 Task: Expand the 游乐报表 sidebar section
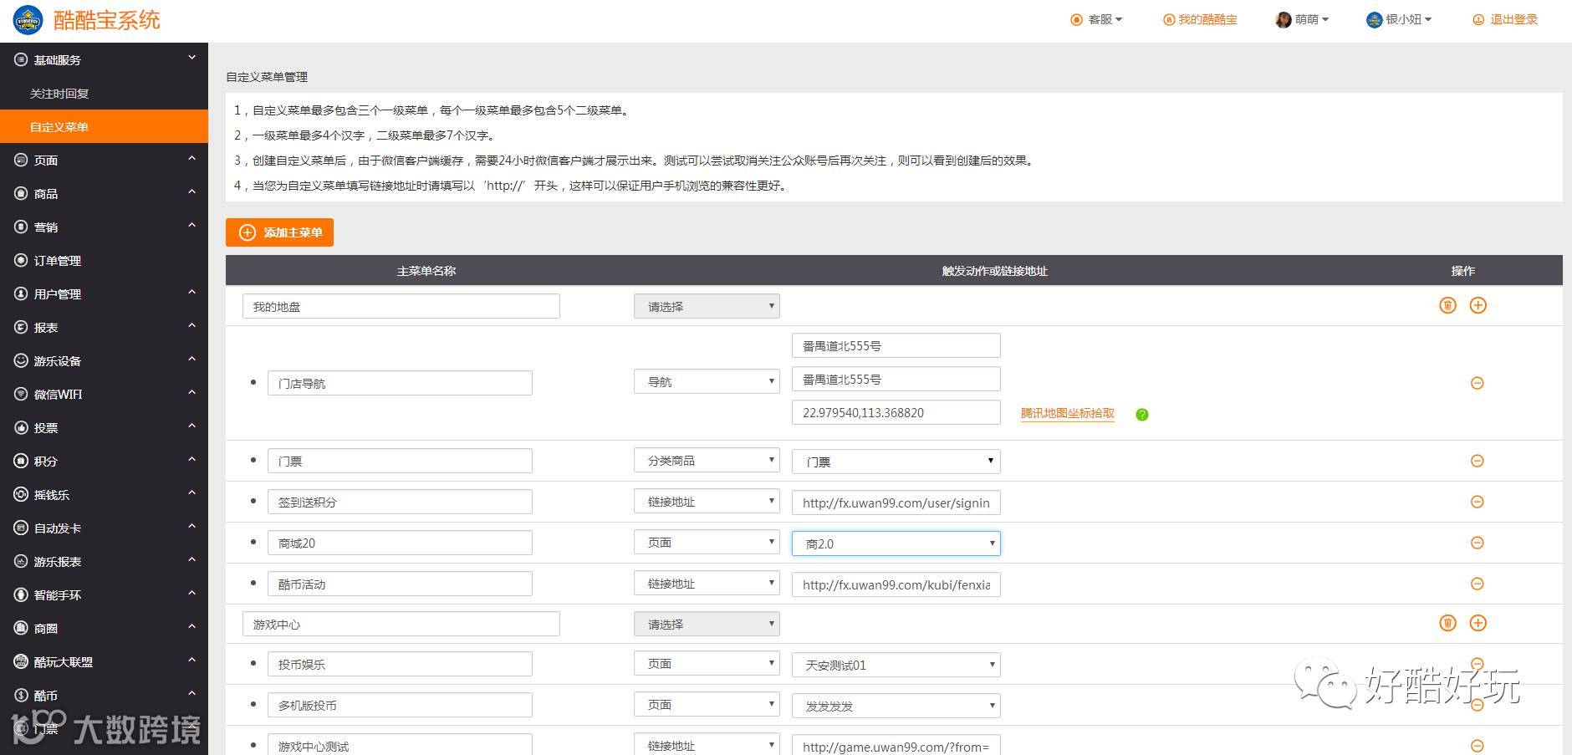tap(104, 561)
